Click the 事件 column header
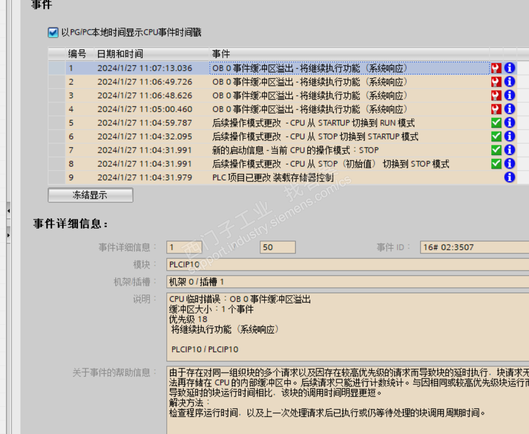 coord(349,54)
